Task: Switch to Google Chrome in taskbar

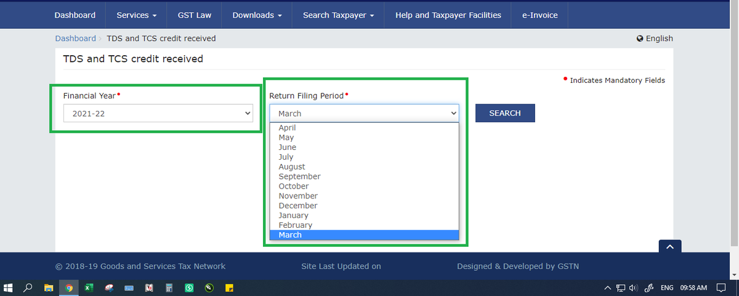Action: (x=69, y=287)
